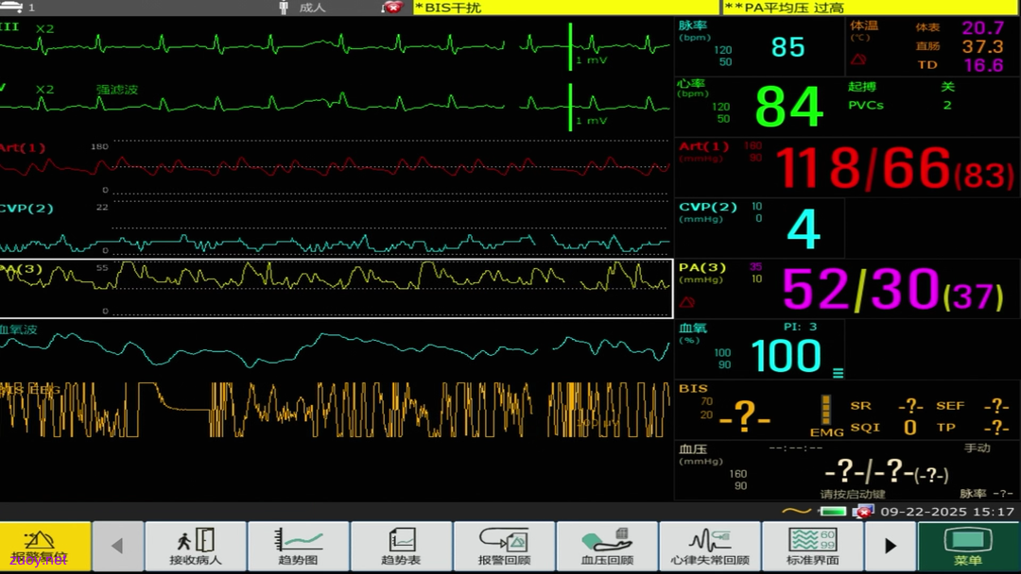Screen dimensions: 1021x574
Task: Open the green 菜单 main menu
Action: pyautogui.click(x=968, y=546)
